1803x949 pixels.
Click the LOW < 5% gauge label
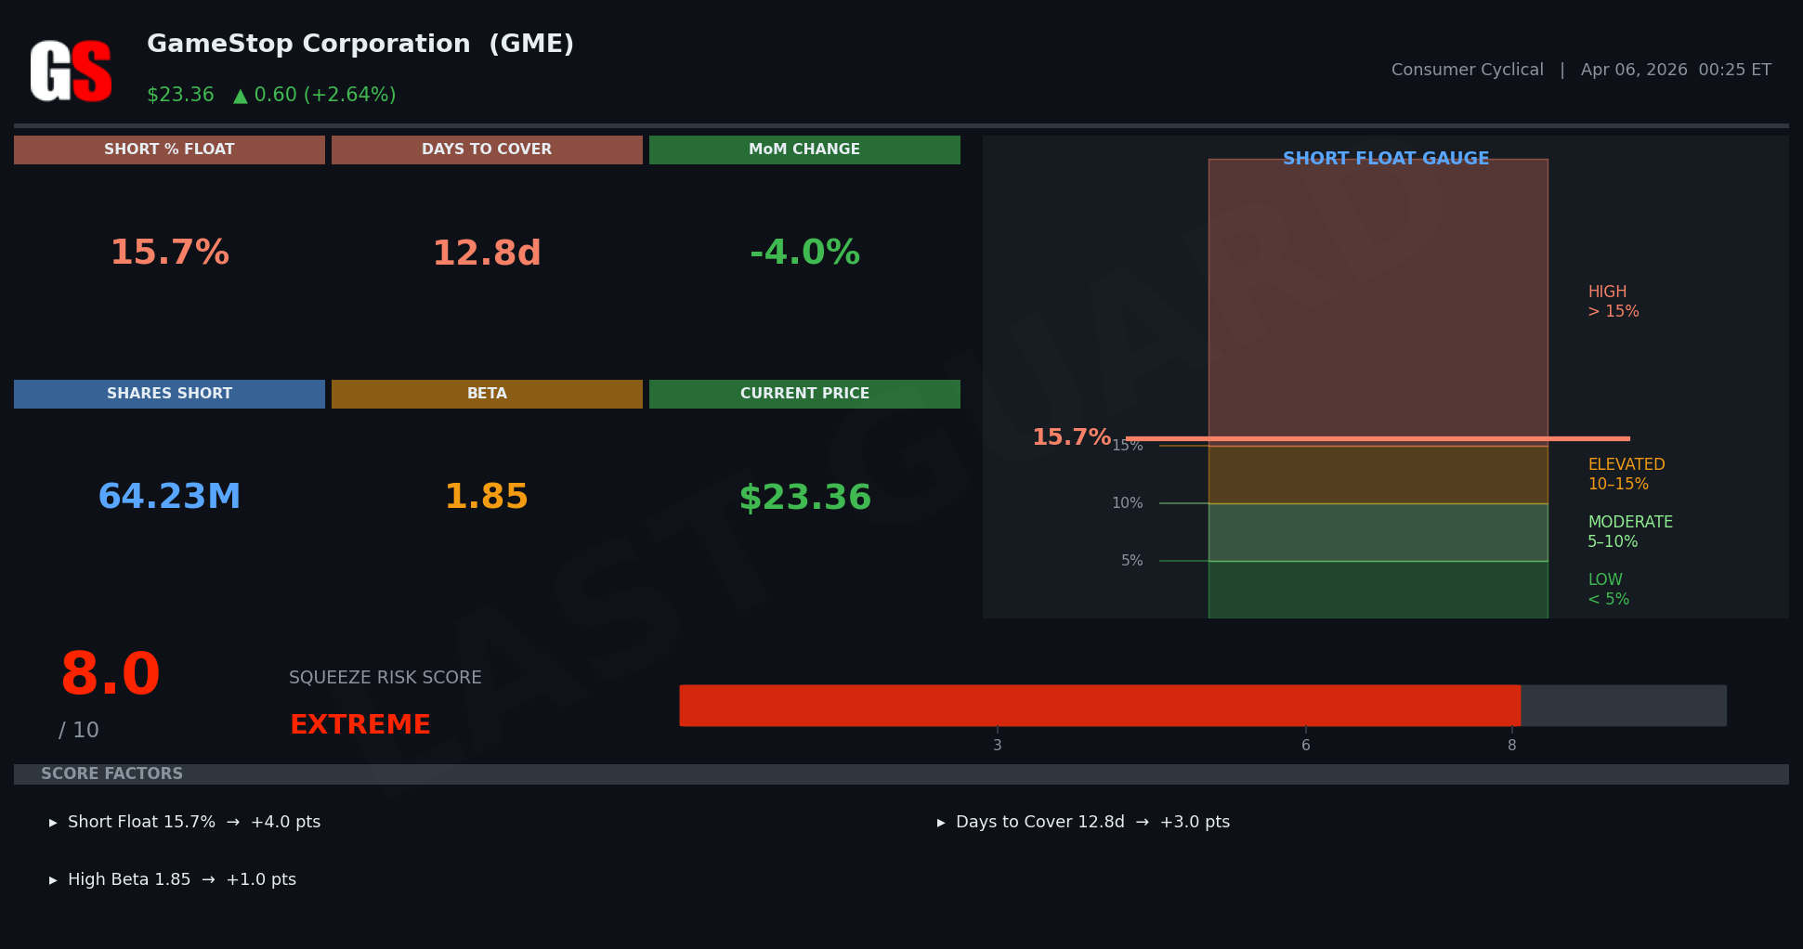click(1608, 590)
